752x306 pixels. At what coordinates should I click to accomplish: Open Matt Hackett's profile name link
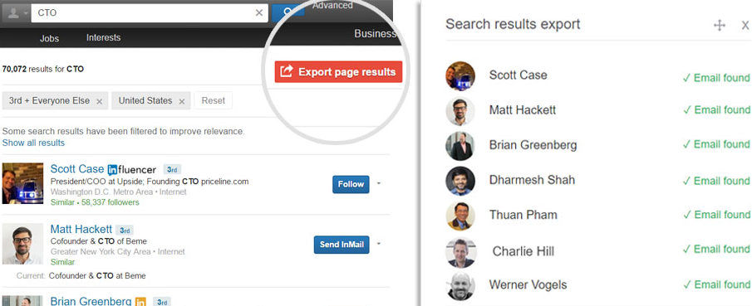click(81, 230)
